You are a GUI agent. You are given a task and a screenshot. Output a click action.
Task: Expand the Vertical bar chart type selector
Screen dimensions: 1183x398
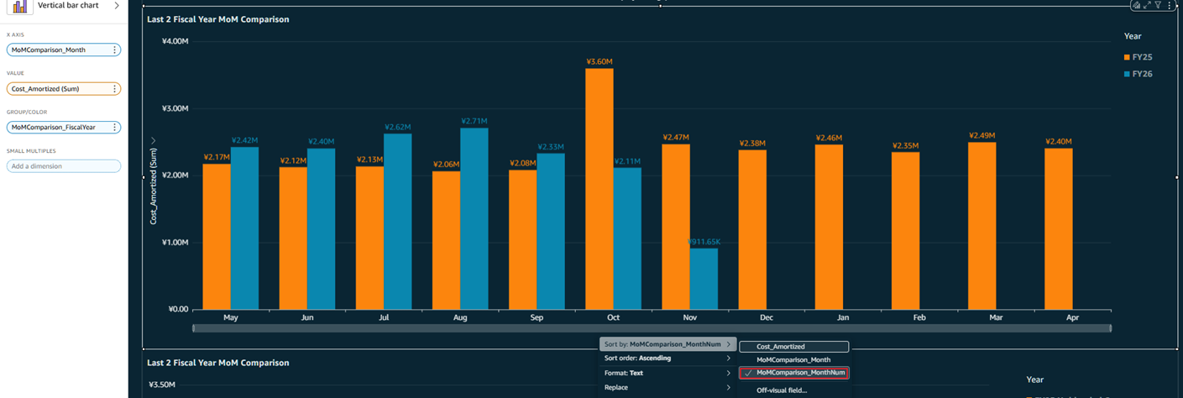tap(117, 6)
